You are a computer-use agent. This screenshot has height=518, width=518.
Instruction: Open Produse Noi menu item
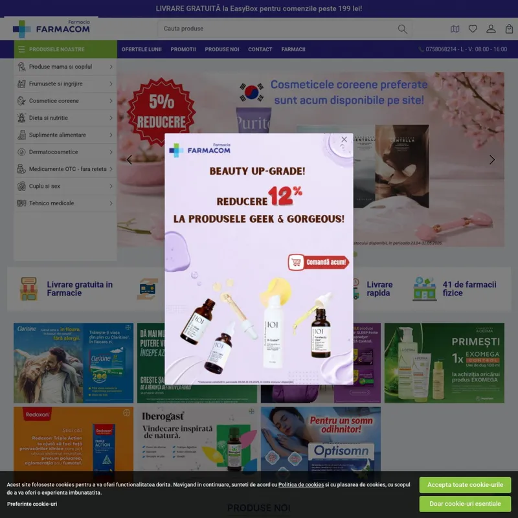tap(221, 49)
